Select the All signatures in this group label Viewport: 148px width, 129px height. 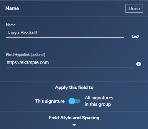click(x=99, y=101)
